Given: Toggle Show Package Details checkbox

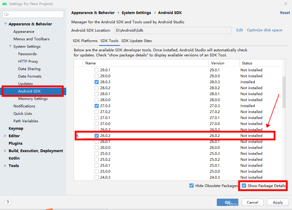Looking at the screenshot, I should tap(244, 186).
